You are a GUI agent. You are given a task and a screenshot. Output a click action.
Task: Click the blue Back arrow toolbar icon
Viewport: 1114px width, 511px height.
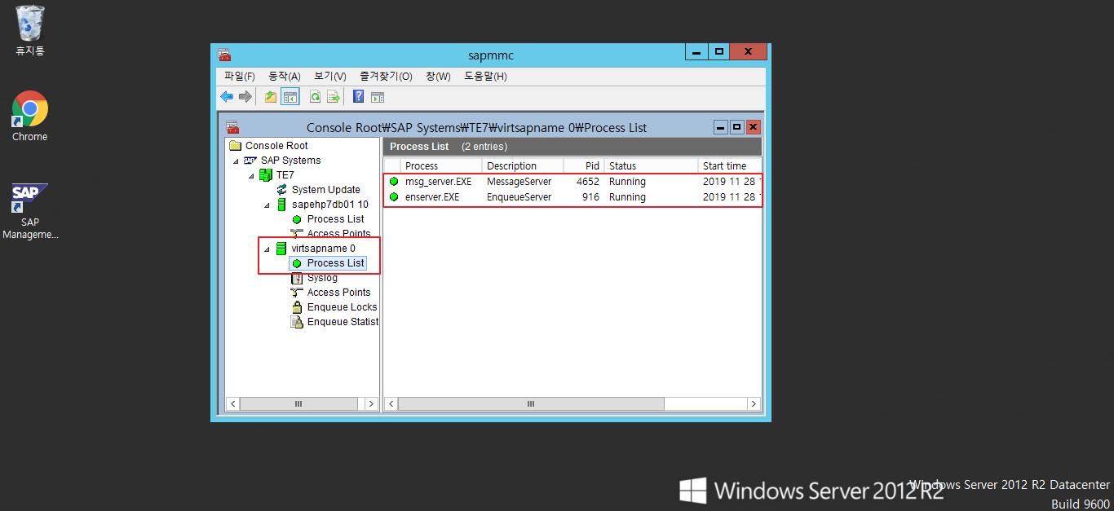[227, 97]
